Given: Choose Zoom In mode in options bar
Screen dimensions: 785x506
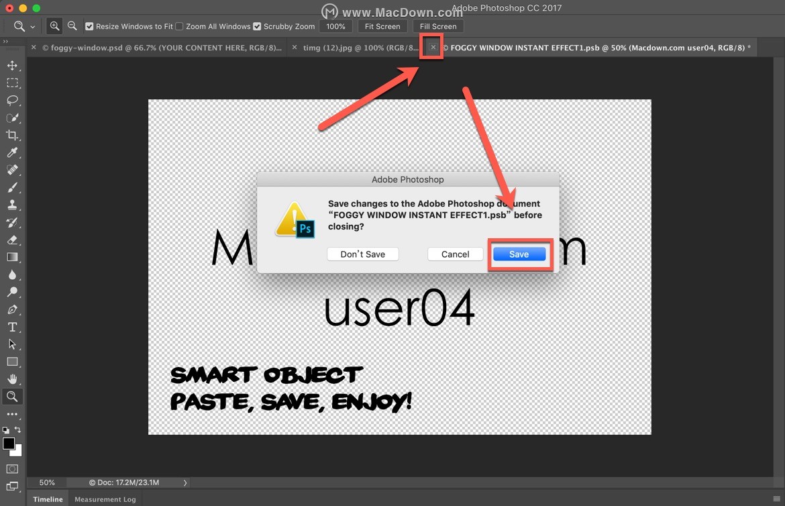Looking at the screenshot, I should pyautogui.click(x=54, y=26).
